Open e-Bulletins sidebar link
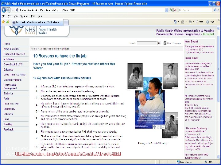This screenshot has width=221, height=165. (x=9, y=59)
